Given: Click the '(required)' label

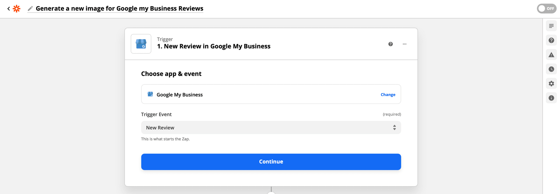Looking at the screenshot, I should (392, 114).
